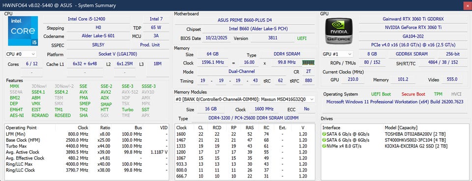The width and height of the screenshot is (472, 181).
Task: Click the GPU memory size 8 GB
Action: point(372,54)
